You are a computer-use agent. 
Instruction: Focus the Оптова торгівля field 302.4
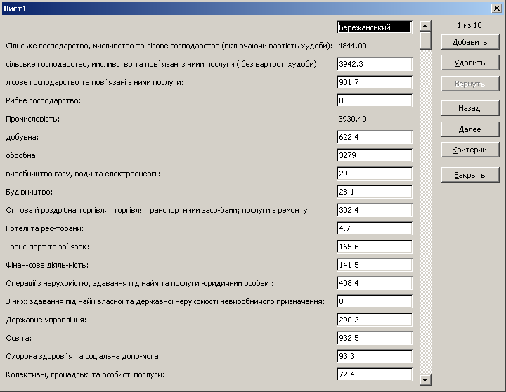point(375,210)
